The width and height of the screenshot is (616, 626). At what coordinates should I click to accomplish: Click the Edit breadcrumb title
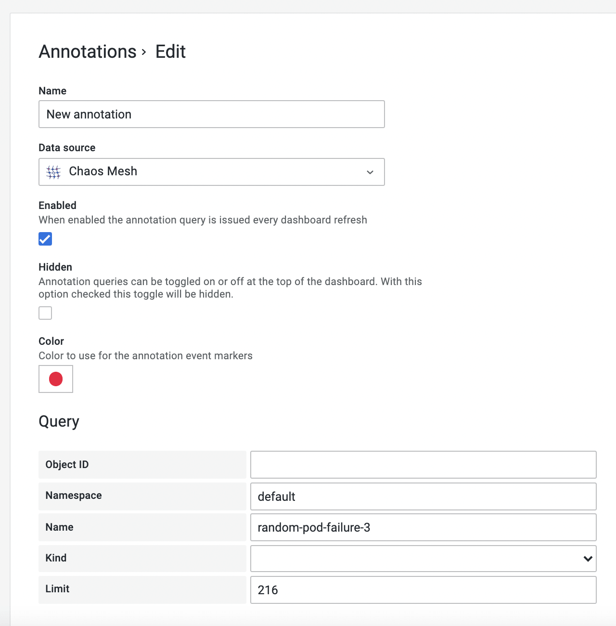pos(170,52)
